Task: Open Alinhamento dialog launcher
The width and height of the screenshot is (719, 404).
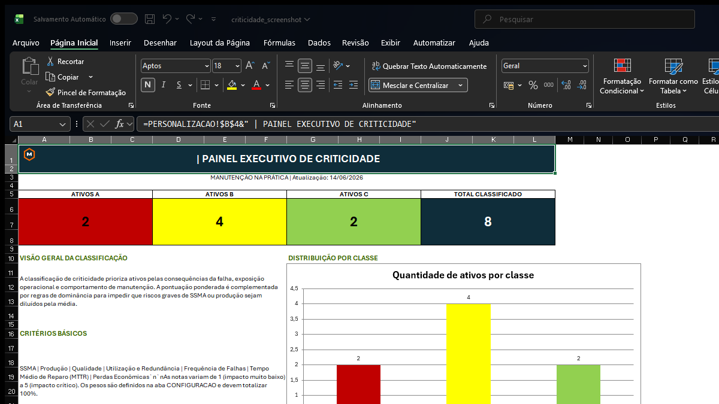Action: click(492, 105)
